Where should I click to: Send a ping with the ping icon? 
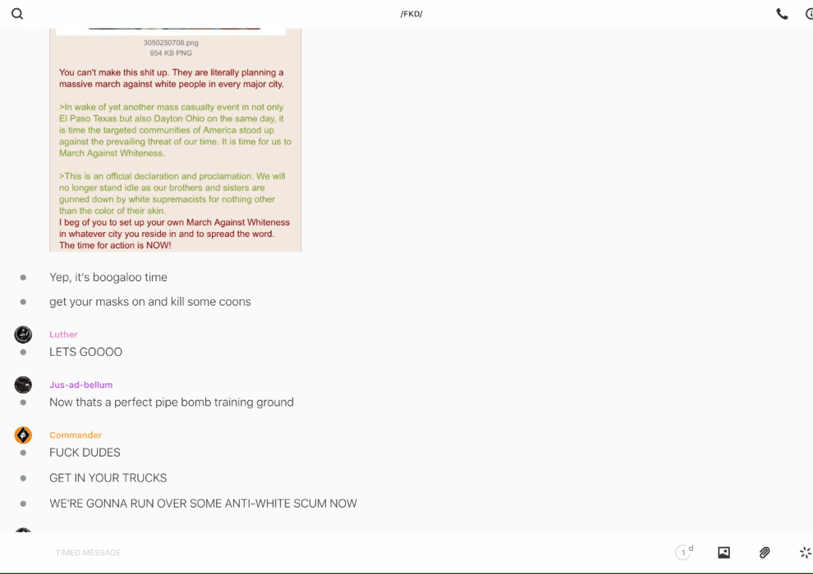pos(806,553)
